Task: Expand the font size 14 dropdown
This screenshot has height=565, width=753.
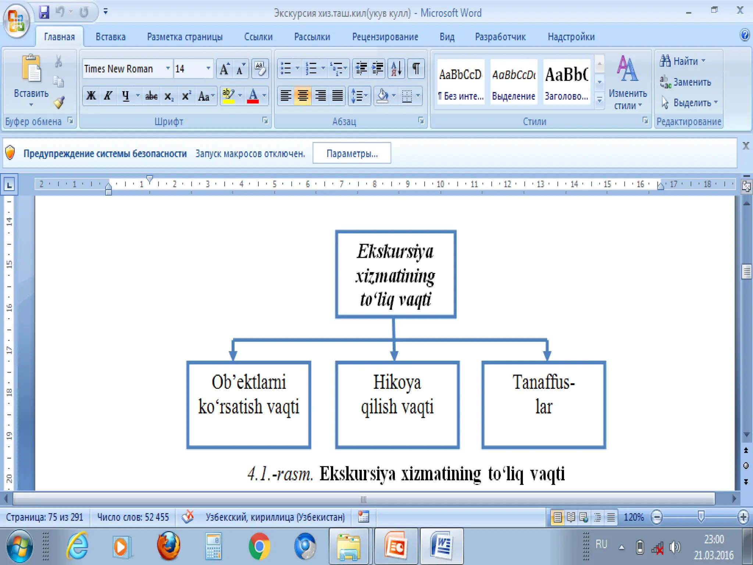Action: 208,68
